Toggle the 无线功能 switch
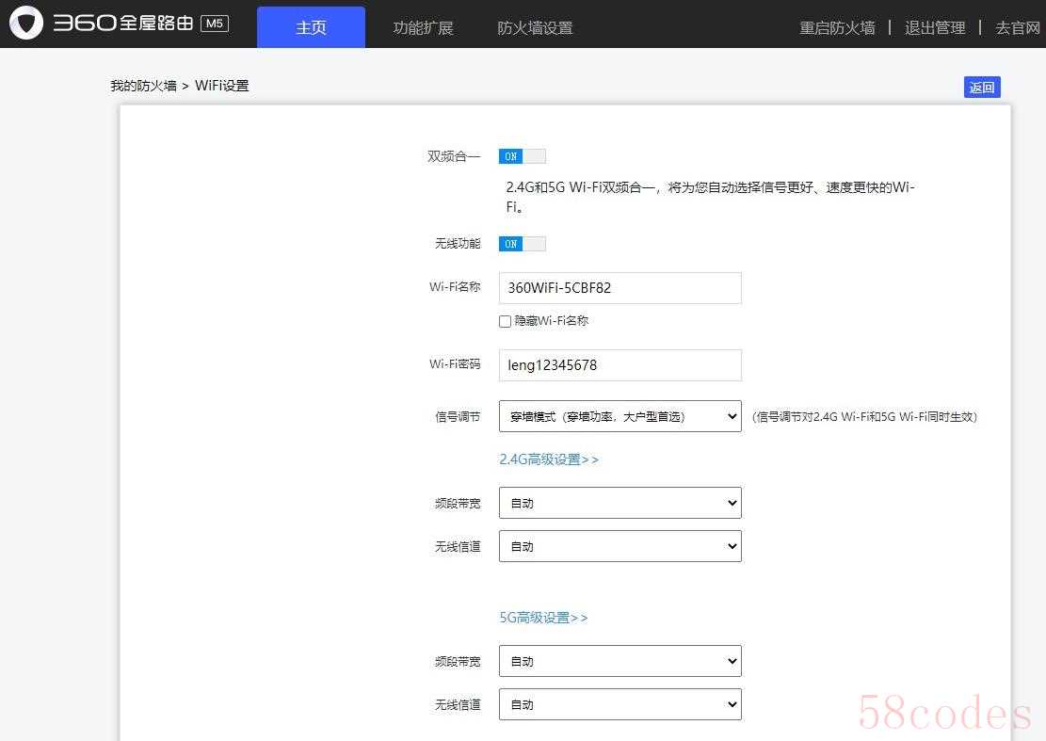1046x741 pixels. (x=523, y=244)
